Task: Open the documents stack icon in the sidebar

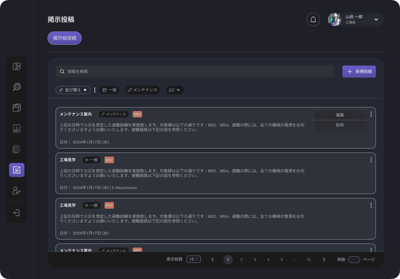Action: click(17, 149)
